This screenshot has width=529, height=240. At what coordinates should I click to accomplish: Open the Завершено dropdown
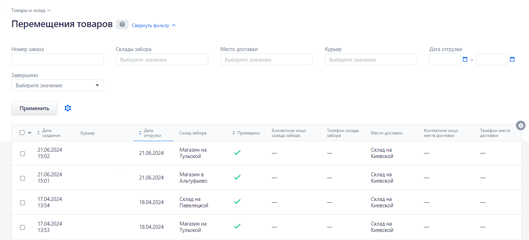pos(57,85)
